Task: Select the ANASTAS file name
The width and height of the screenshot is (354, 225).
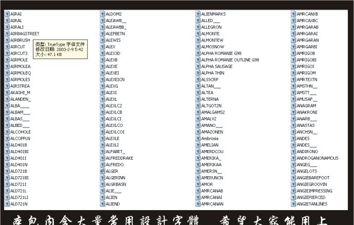Action: [x=306, y=125]
